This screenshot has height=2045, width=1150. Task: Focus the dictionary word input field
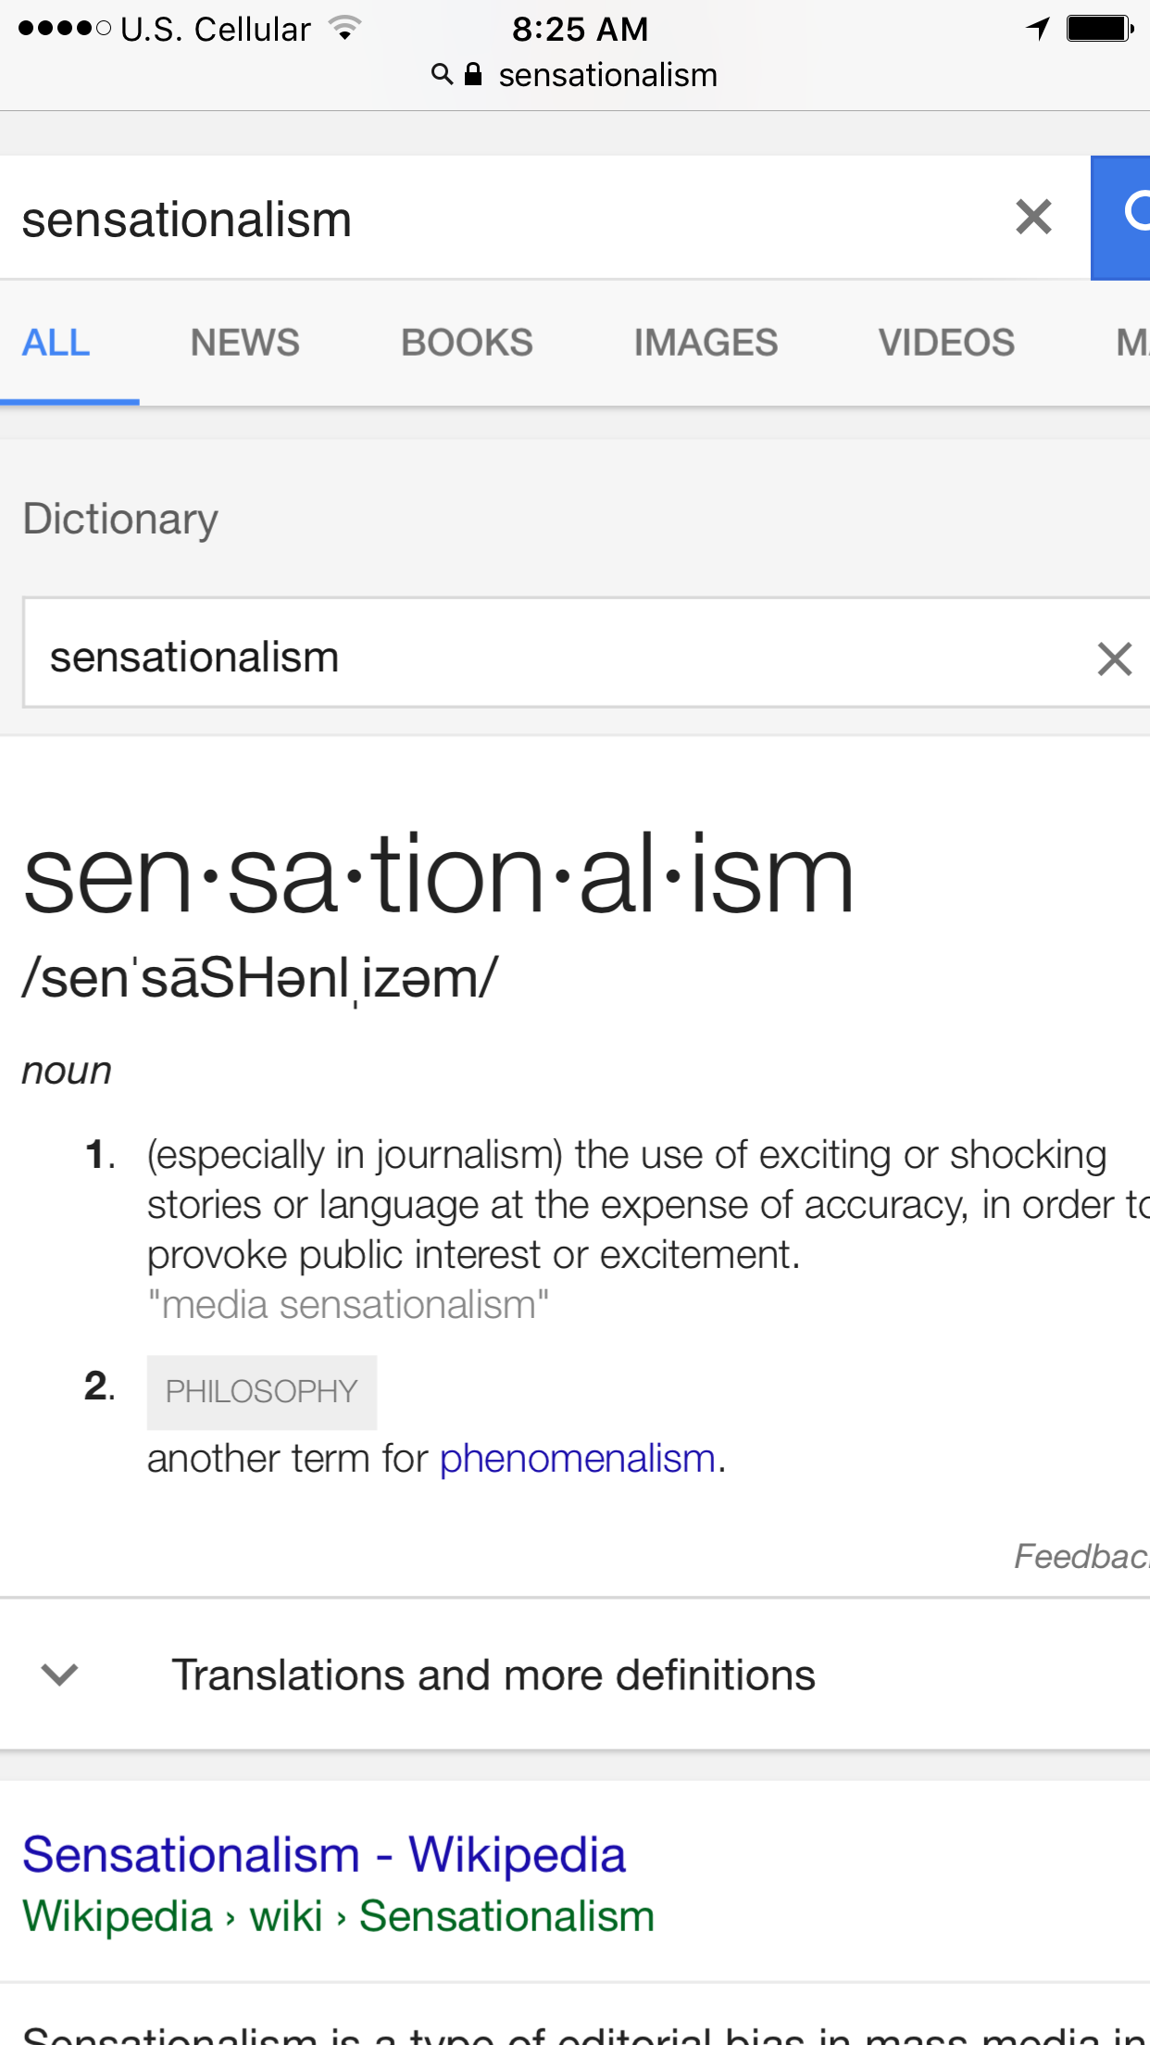tap(556, 657)
